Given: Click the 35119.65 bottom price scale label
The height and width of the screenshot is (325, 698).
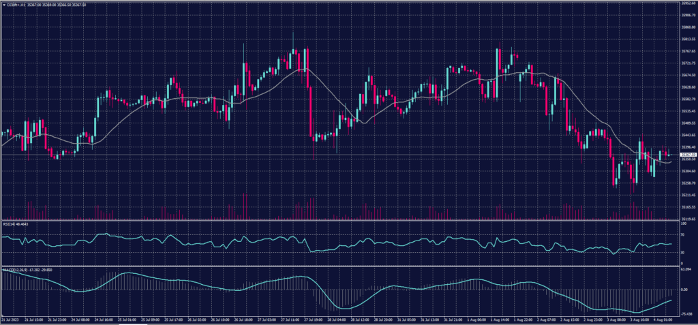Looking at the screenshot, I should click(688, 219).
